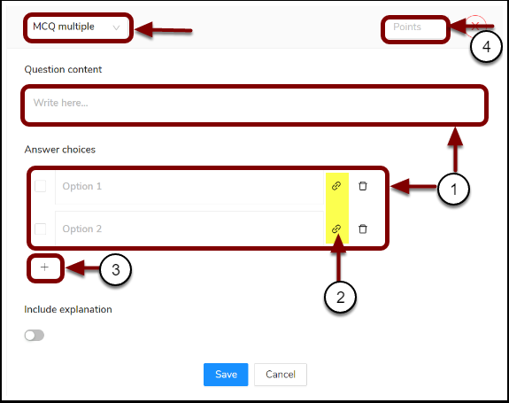Delete Option 1 with trash icon

coord(363,186)
